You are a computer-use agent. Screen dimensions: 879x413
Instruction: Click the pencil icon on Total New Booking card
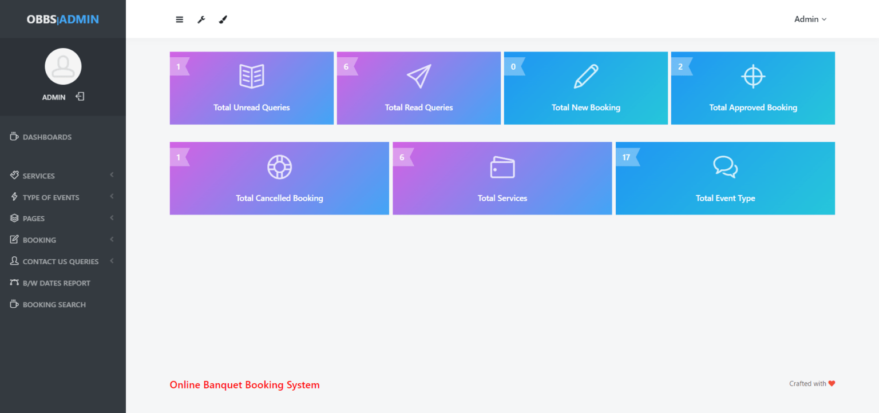[x=585, y=76]
